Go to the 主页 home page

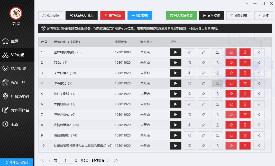tap(17, 41)
